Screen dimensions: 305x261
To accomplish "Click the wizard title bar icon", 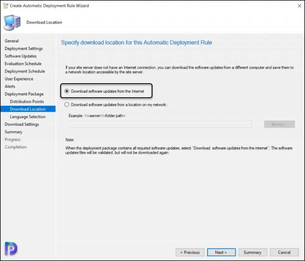I will (x=5, y=6).
